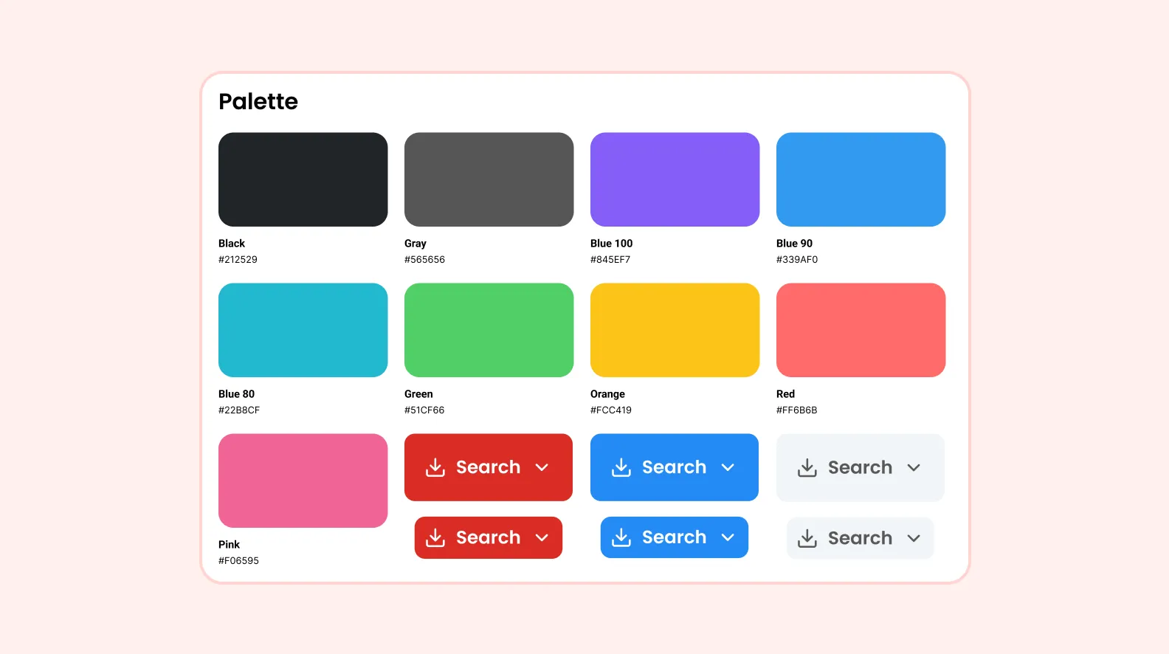Click hex code #339AF0
The height and width of the screenshot is (654, 1169).
[797, 260]
